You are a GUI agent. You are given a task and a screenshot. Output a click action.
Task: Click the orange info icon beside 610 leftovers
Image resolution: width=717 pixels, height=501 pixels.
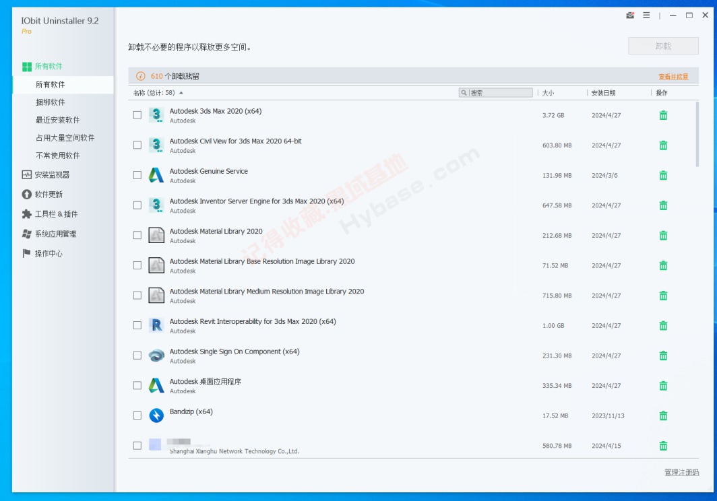141,76
